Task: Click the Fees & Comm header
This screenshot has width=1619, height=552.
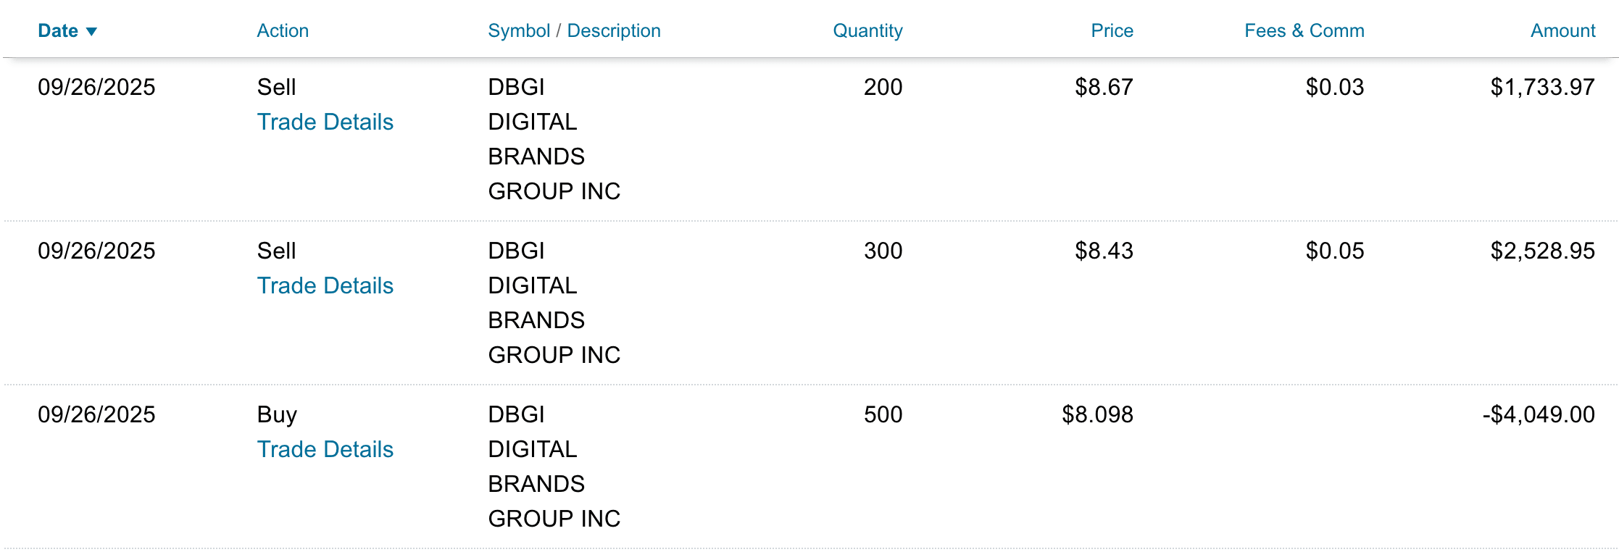Action: [1304, 31]
